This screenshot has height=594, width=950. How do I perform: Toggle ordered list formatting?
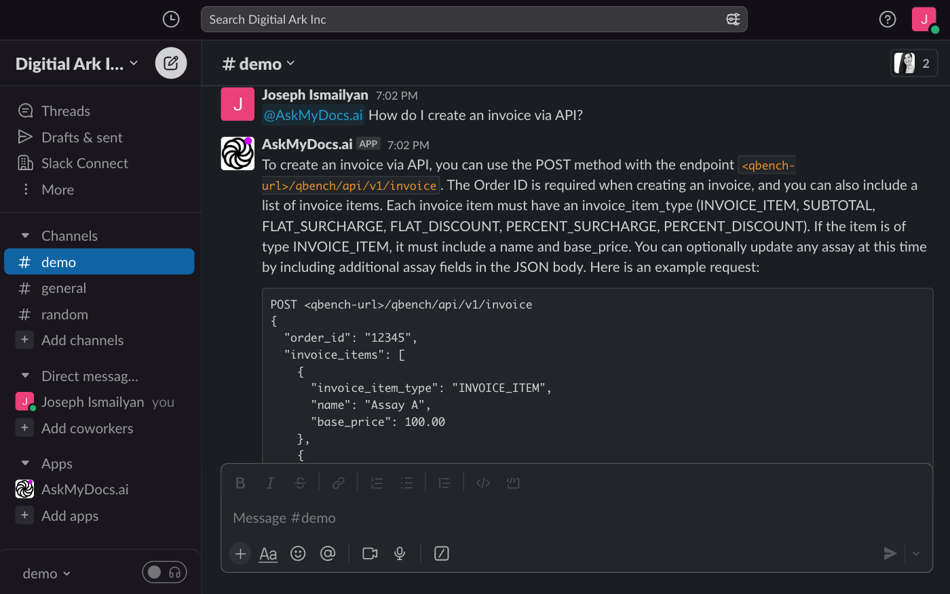[x=377, y=483]
